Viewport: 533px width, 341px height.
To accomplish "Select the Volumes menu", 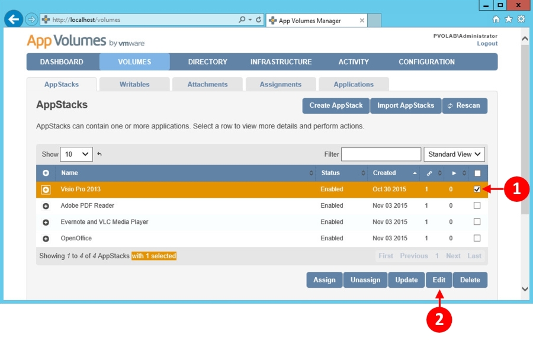I will click(134, 62).
